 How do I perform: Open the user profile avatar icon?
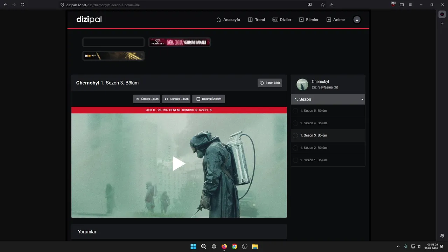[357, 20]
